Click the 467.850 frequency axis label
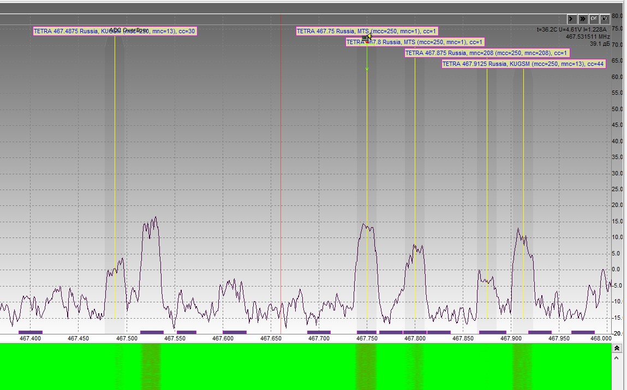 [x=463, y=338]
